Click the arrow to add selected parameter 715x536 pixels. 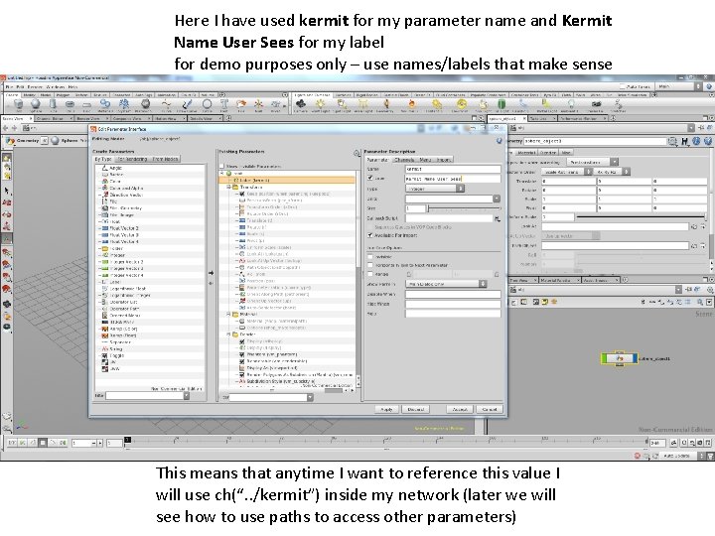click(x=212, y=273)
